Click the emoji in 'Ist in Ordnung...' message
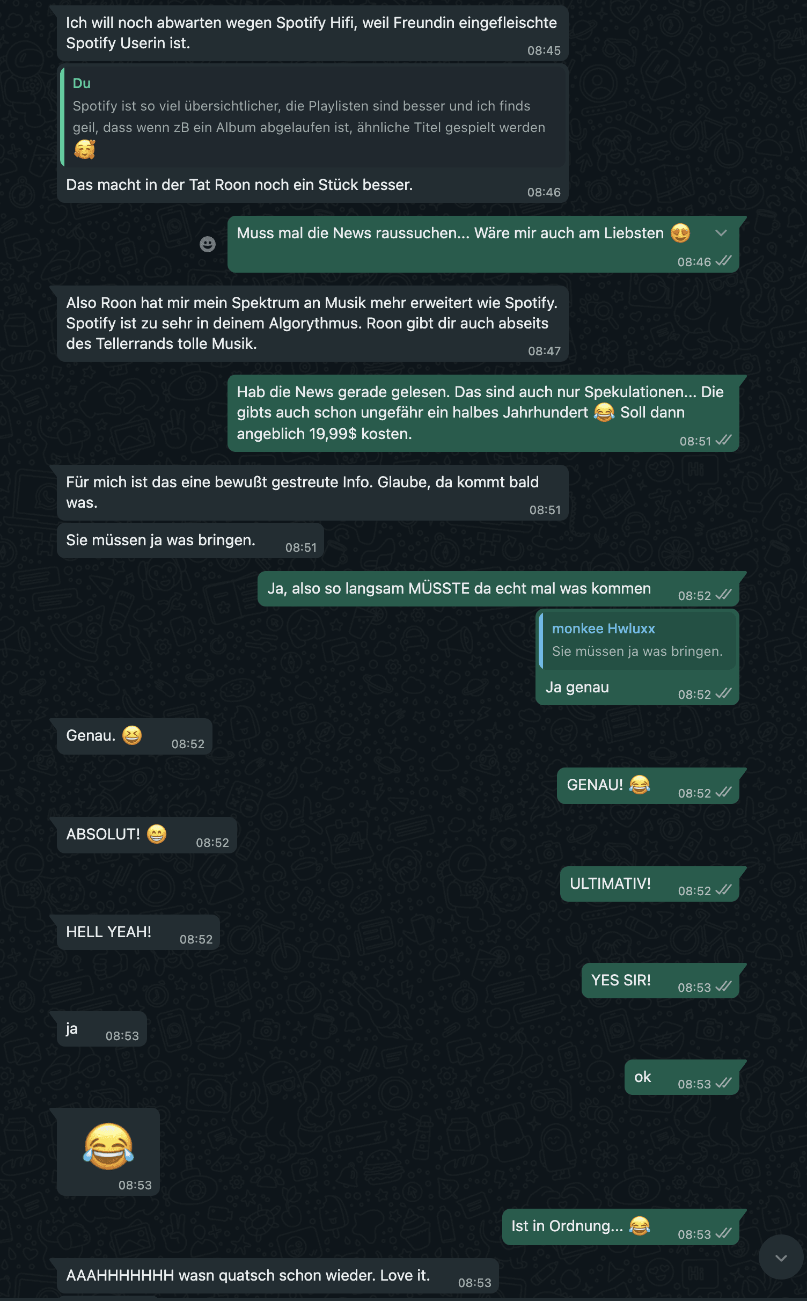The height and width of the screenshot is (1301, 807). click(640, 1226)
